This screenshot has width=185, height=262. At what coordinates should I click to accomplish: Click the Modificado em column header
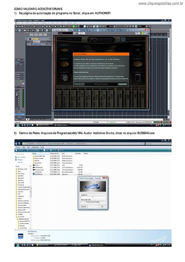54,153
